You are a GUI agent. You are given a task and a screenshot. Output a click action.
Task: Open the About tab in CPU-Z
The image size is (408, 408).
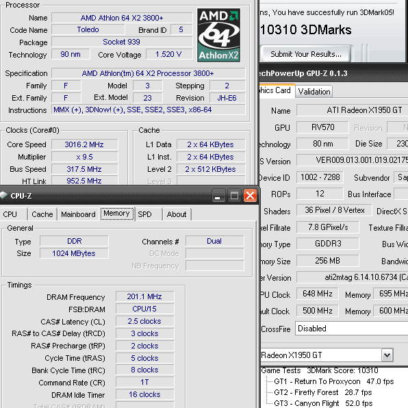pyautogui.click(x=177, y=214)
